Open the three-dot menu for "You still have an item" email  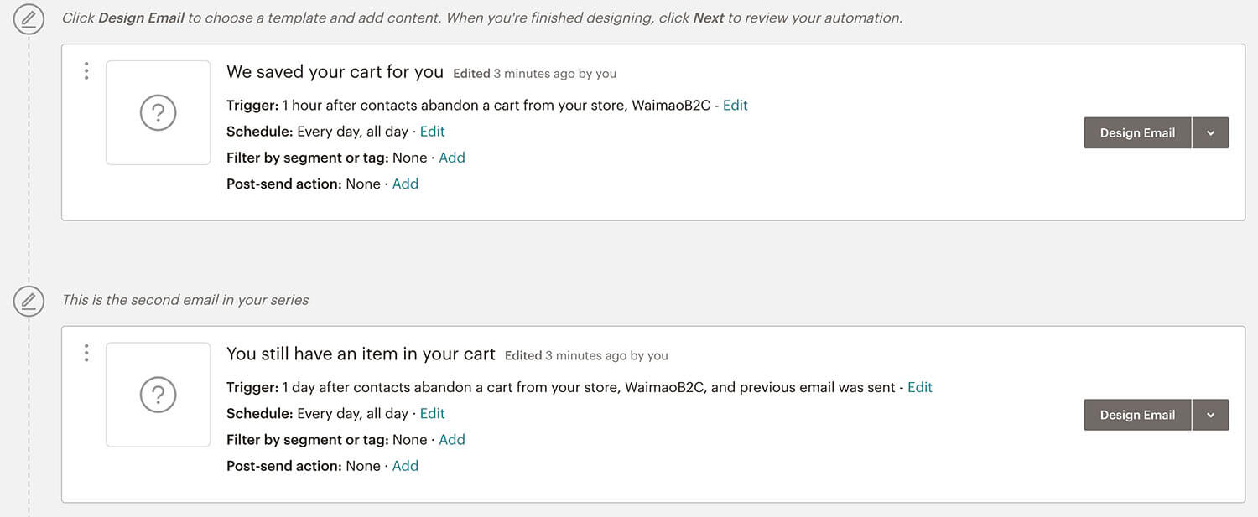(86, 353)
